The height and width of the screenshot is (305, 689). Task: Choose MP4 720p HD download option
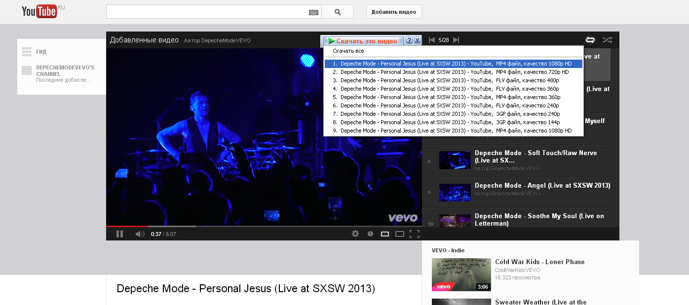pos(454,72)
